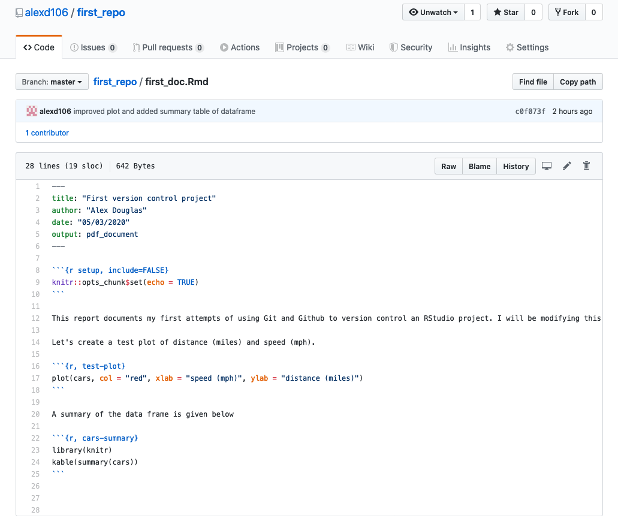The height and width of the screenshot is (530, 618).
Task: Open the Settings tab
Action: [527, 47]
